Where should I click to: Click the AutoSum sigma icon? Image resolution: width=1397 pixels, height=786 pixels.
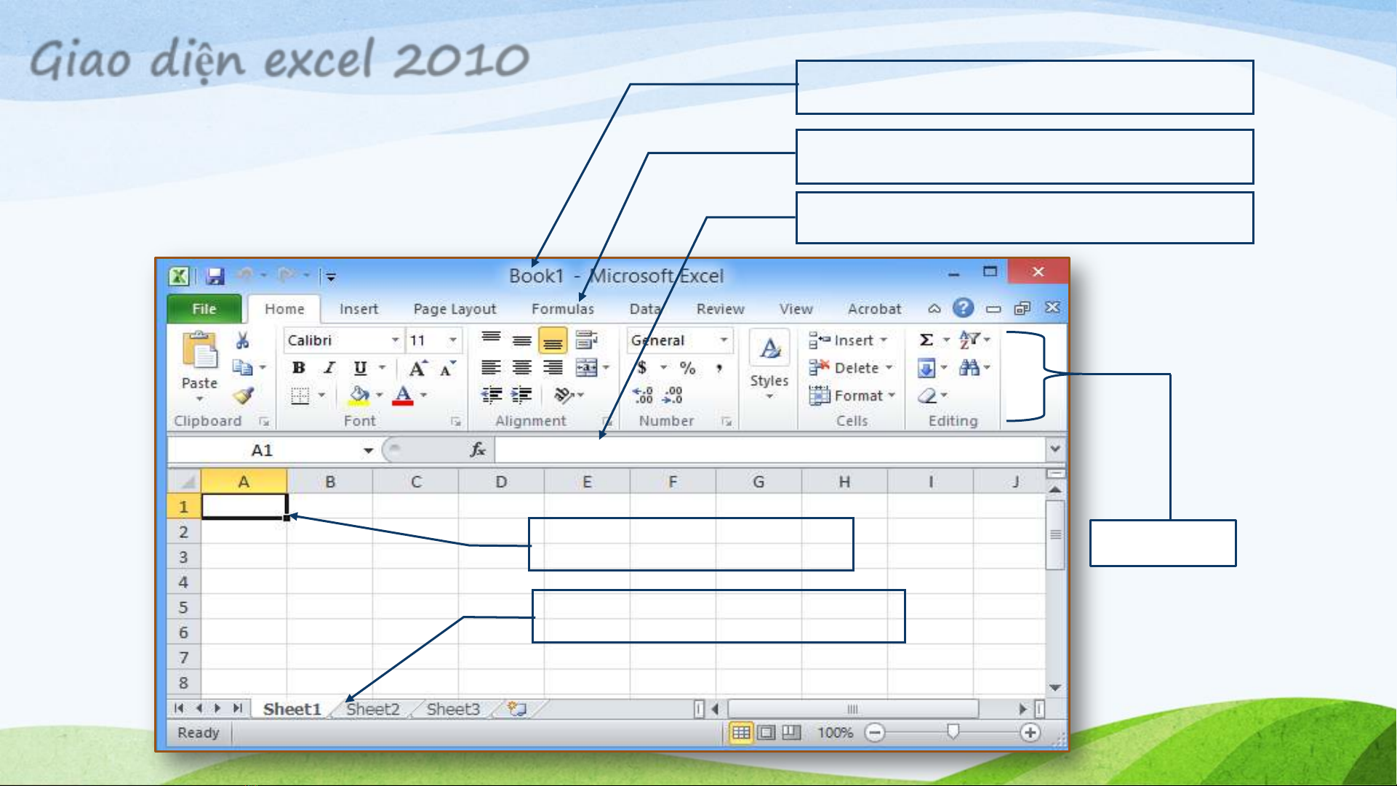pyautogui.click(x=926, y=340)
